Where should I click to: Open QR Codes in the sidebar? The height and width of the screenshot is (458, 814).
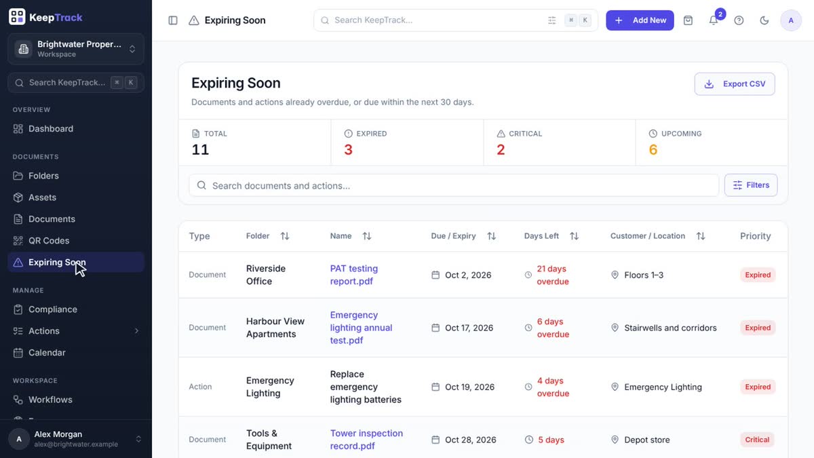click(x=76, y=241)
